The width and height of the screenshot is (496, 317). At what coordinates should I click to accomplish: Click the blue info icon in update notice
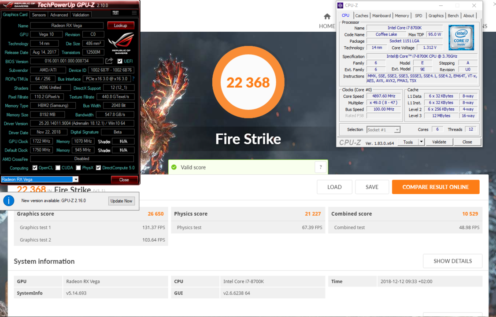tap(8, 201)
